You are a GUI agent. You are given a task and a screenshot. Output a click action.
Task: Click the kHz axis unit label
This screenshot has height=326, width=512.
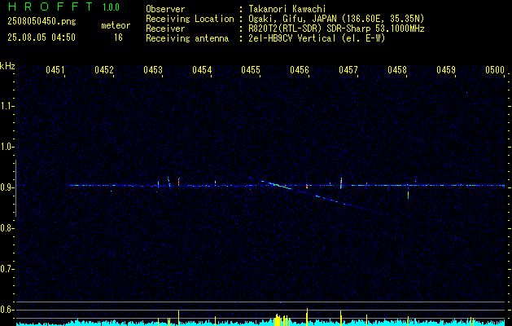pyautogui.click(x=7, y=66)
